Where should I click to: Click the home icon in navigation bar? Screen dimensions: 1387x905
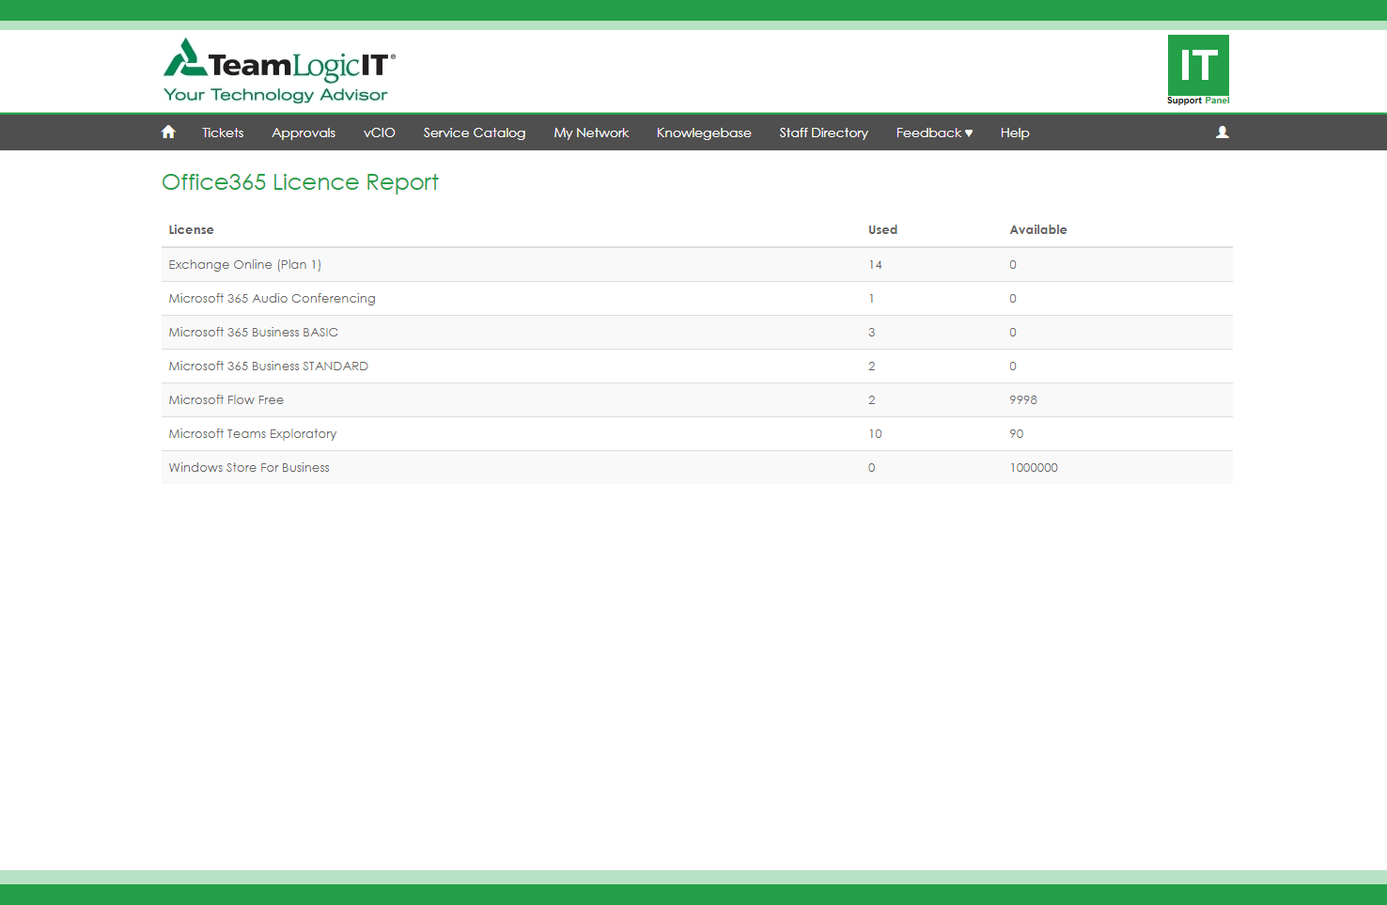point(168,133)
